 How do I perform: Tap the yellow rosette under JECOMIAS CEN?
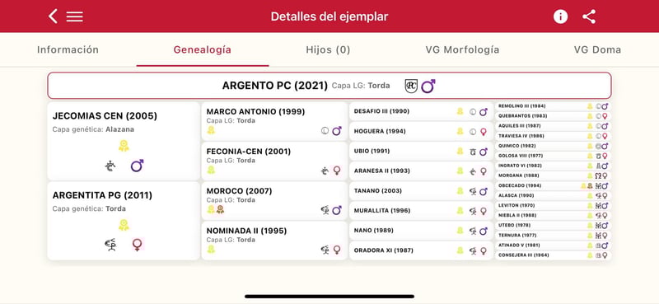[124, 146]
